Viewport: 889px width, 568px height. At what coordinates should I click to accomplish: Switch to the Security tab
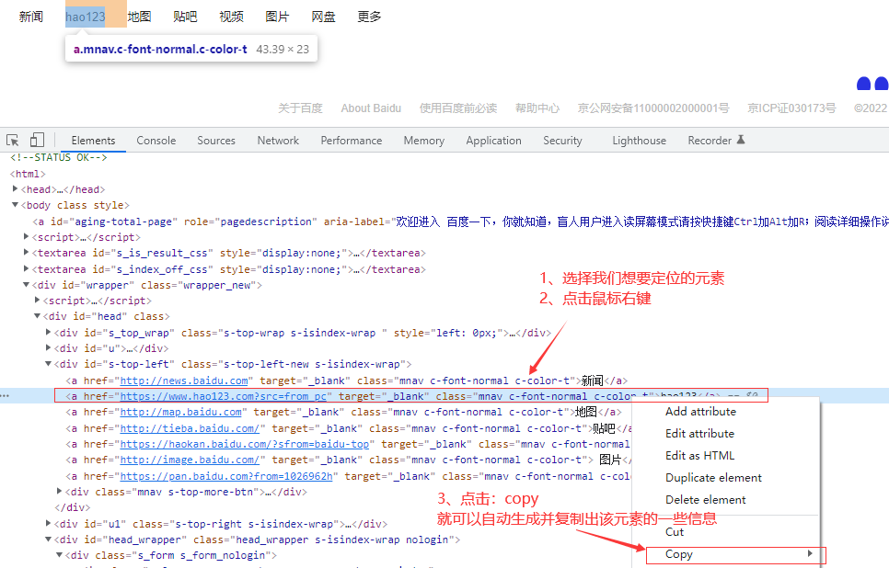click(x=562, y=141)
